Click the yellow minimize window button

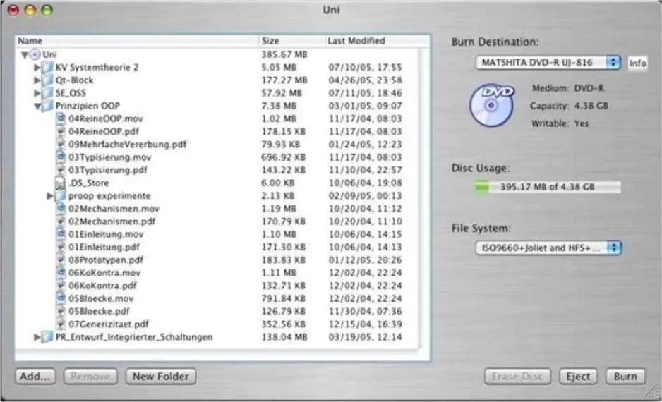click(30, 10)
